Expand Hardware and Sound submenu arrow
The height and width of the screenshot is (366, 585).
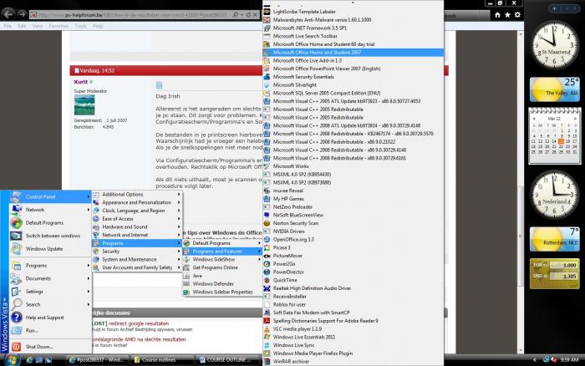tap(179, 226)
